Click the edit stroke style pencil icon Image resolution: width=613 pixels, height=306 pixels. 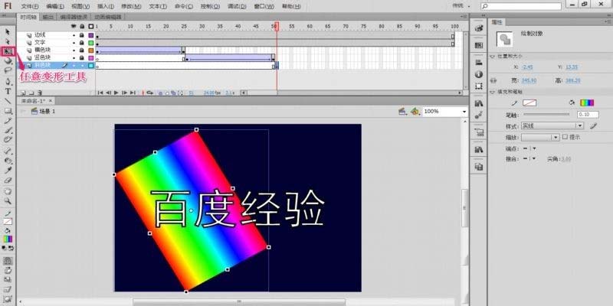tap(593, 126)
